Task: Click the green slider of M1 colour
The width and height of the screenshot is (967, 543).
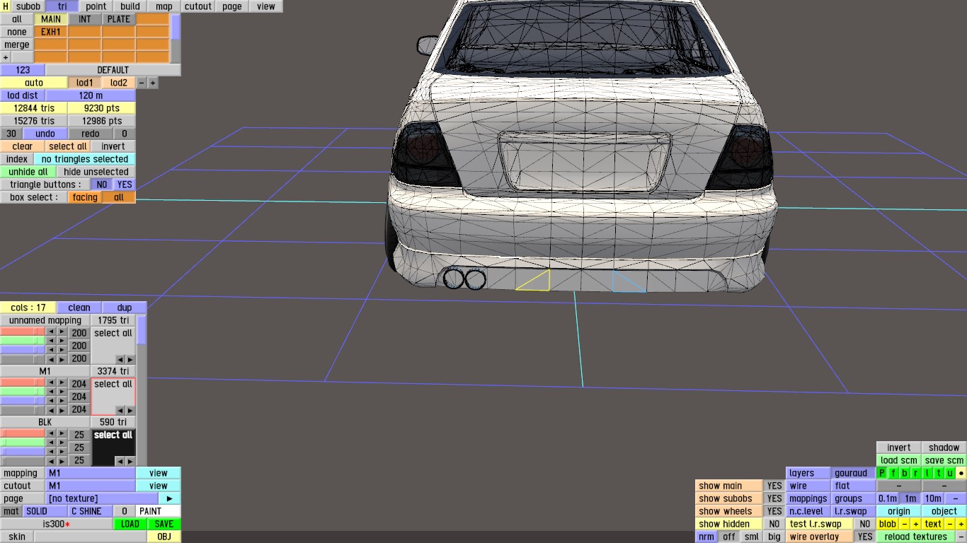Action: pyautogui.click(x=23, y=392)
